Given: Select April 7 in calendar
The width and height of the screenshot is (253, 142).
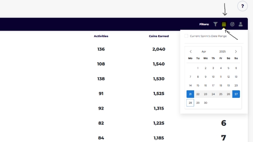Looking at the screenshot, I should (x=190, y=77).
